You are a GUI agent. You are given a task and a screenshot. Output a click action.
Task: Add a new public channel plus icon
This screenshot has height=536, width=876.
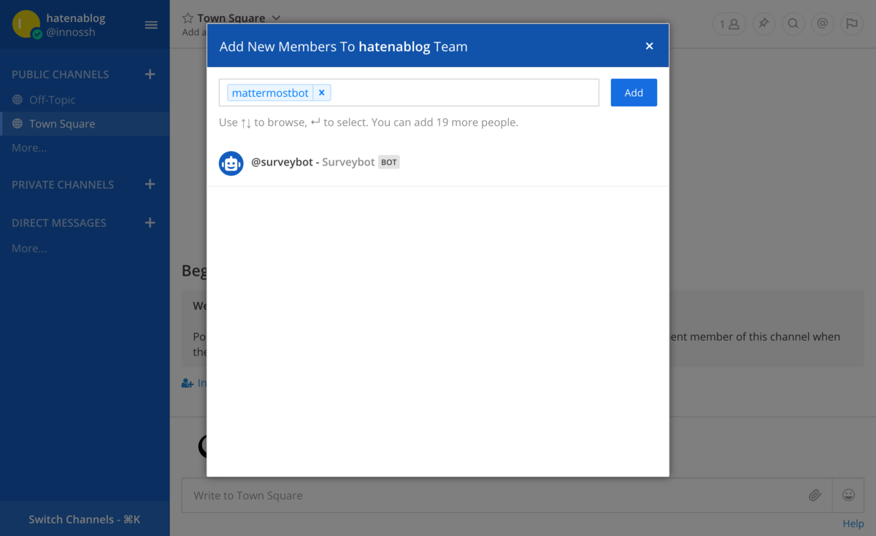150,74
